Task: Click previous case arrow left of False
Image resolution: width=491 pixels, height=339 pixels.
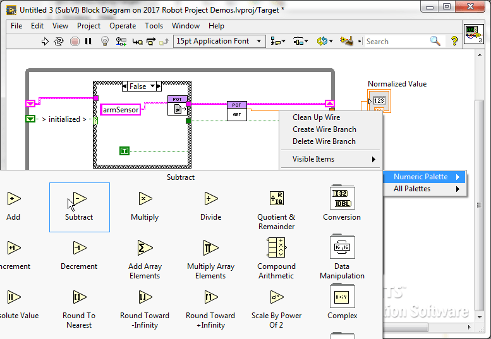Action: [124, 86]
